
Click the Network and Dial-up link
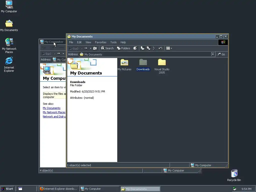(x=54, y=116)
